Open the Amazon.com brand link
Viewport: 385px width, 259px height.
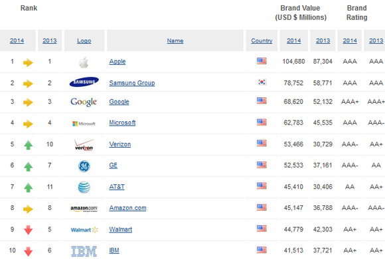[x=127, y=208]
